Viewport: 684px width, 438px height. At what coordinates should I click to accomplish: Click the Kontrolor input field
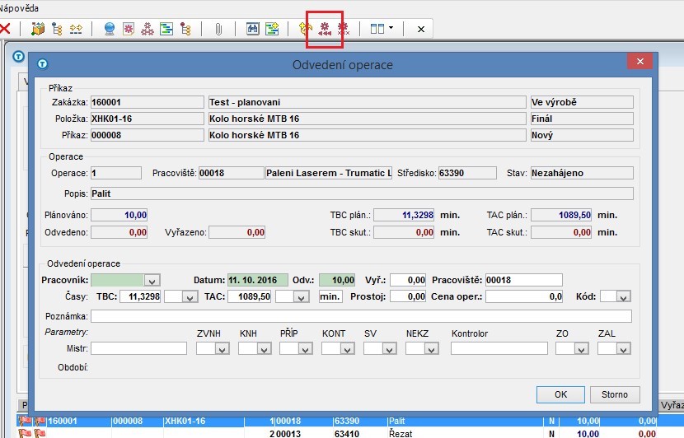(x=499, y=348)
